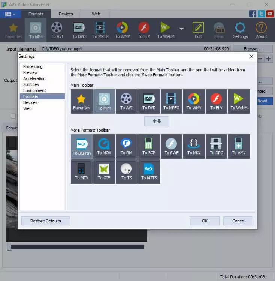Click the To MOV format icon
The width and height of the screenshot is (275, 281).
coord(104,146)
